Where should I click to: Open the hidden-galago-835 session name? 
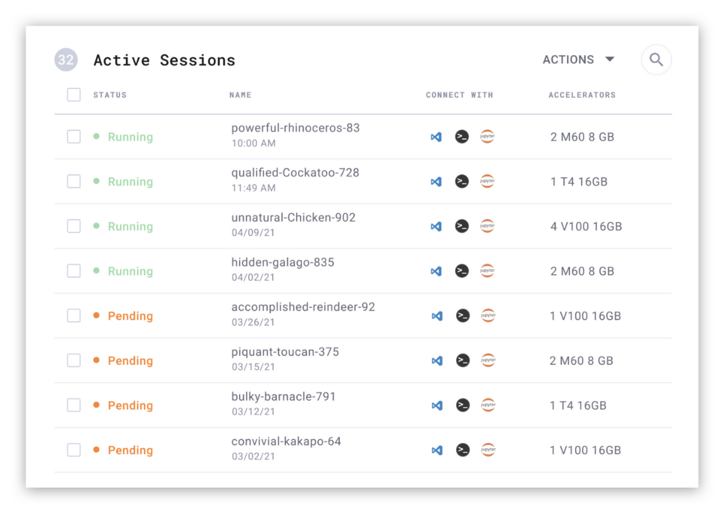[x=283, y=263]
